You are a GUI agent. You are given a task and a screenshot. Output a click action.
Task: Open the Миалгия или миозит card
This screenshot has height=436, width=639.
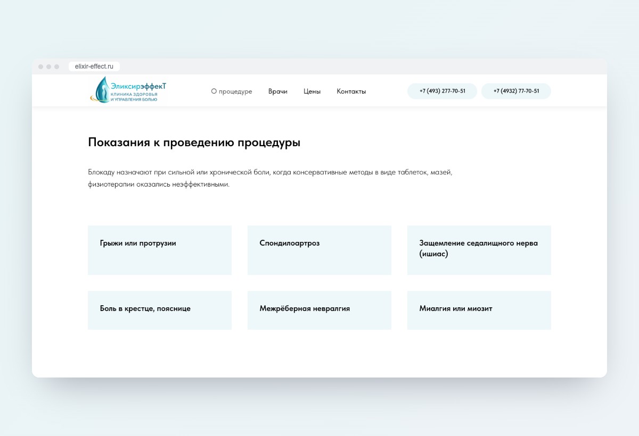479,310
